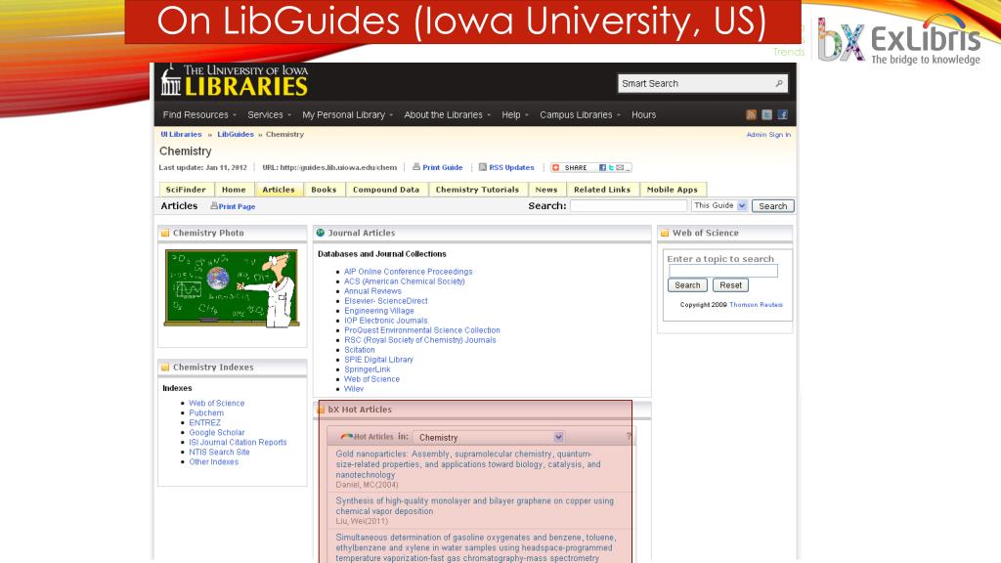Click Hours in the navigation bar
Image resolution: width=1001 pixels, height=563 pixels.
tap(643, 115)
